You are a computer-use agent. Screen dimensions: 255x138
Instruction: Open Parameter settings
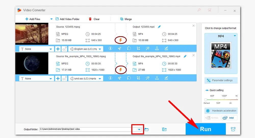pos(221,80)
